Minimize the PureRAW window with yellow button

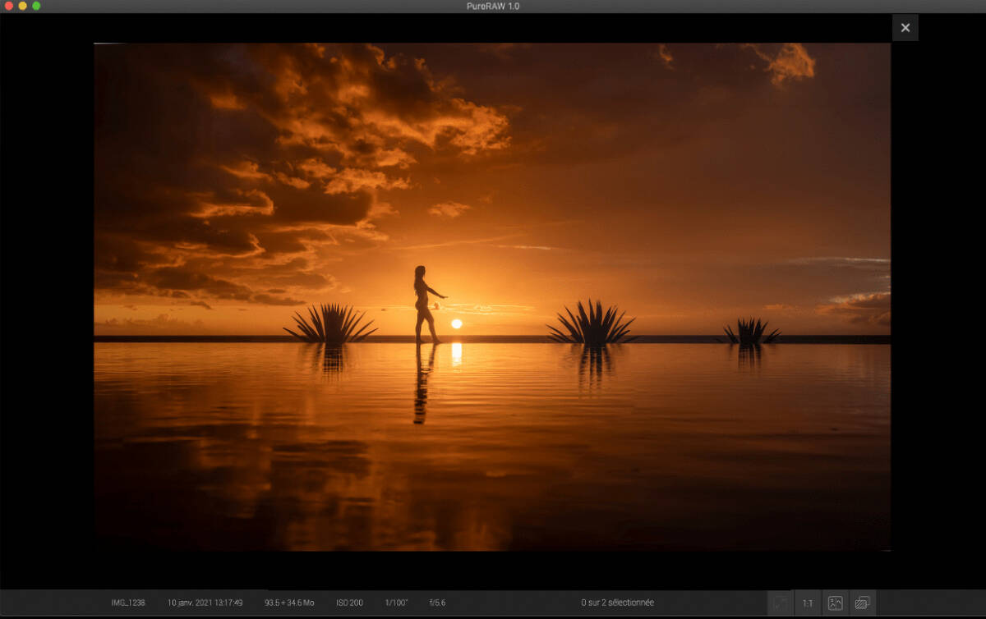point(22,6)
